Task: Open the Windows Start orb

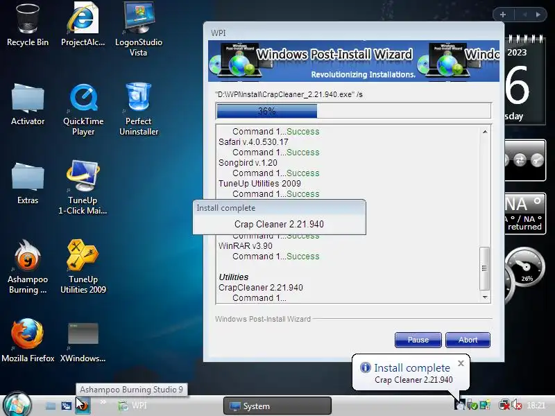Action: 17,405
